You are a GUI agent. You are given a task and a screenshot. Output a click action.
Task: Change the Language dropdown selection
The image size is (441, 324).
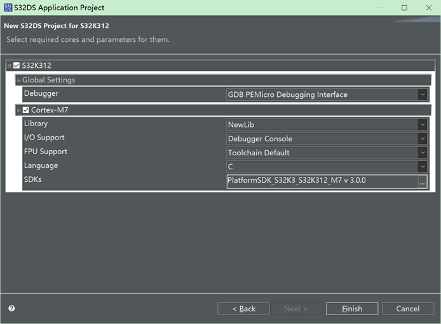422,167
